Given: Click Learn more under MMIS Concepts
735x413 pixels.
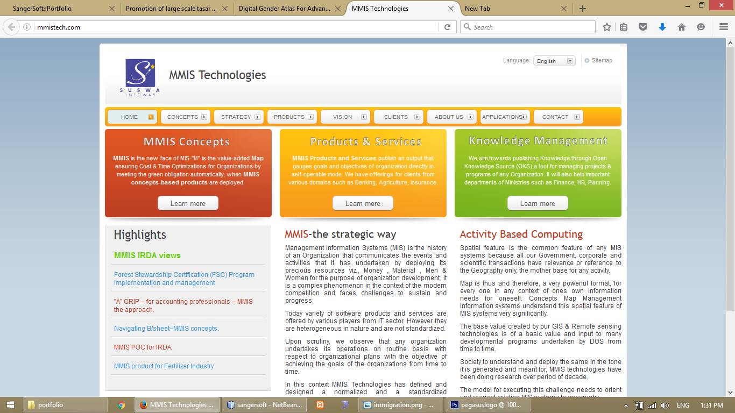Looking at the screenshot, I should [x=188, y=203].
